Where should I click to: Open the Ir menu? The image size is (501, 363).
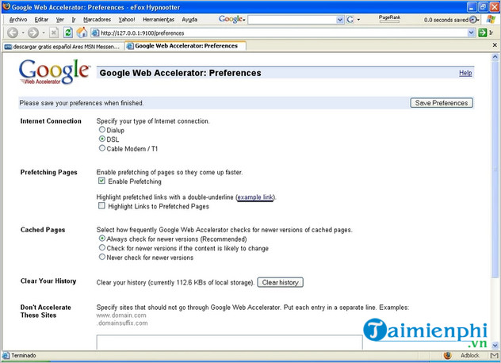pos(74,20)
